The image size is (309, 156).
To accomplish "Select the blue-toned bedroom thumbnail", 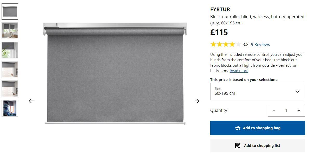I will [x=10, y=108].
